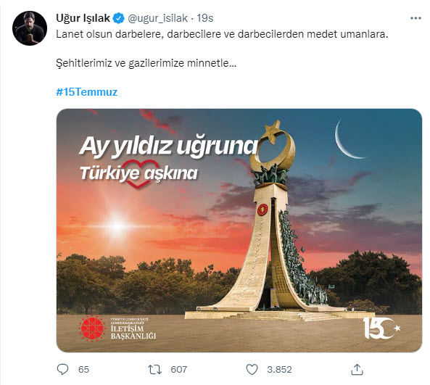Like the tweet with the heart icon
This screenshot has width=430, height=385.
pos(252,369)
